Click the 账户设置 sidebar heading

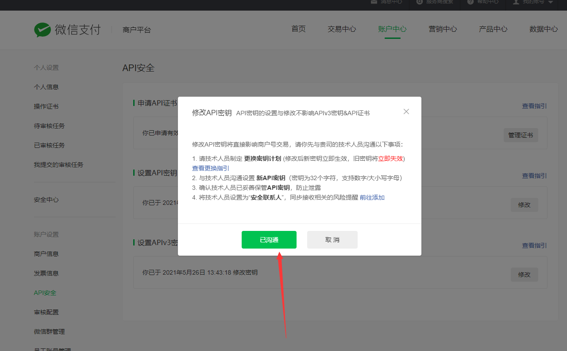tap(46, 234)
